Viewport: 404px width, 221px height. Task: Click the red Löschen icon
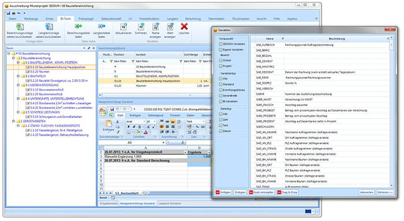184,26
